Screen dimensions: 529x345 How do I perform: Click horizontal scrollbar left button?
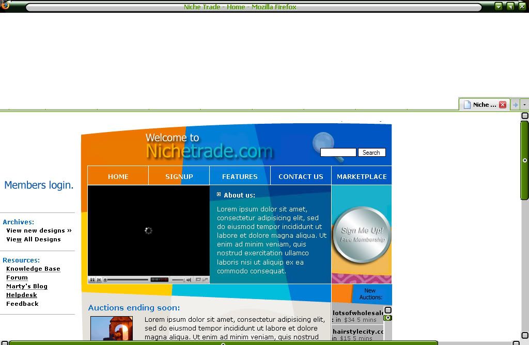[5, 343]
